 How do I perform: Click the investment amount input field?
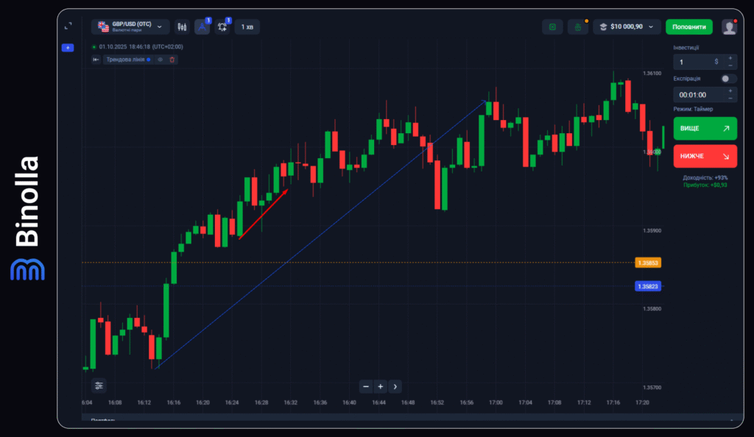coord(697,62)
